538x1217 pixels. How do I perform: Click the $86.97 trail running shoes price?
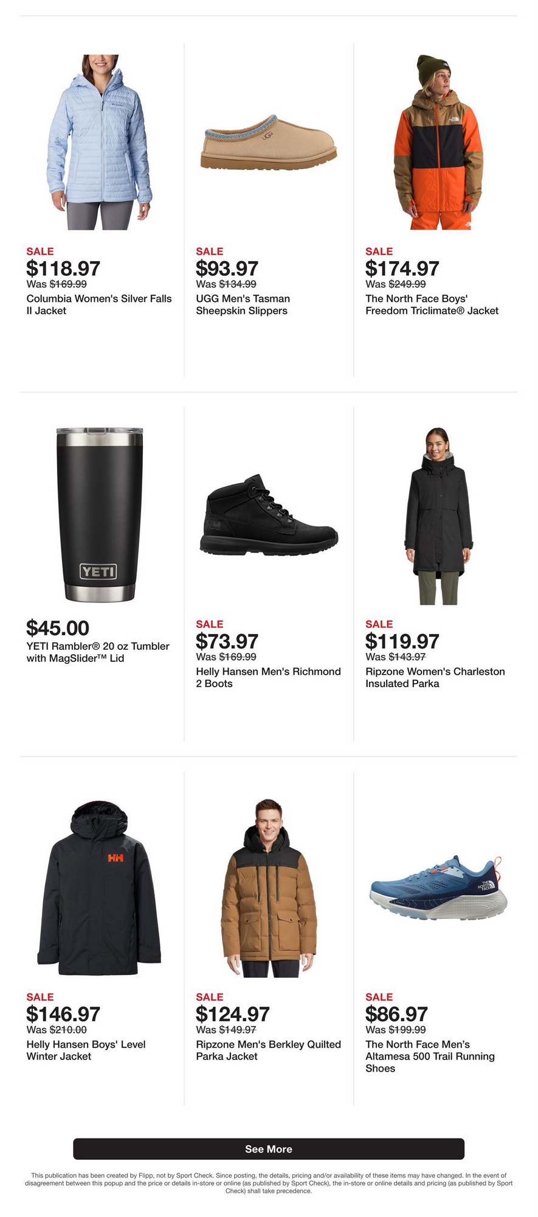click(x=396, y=1014)
